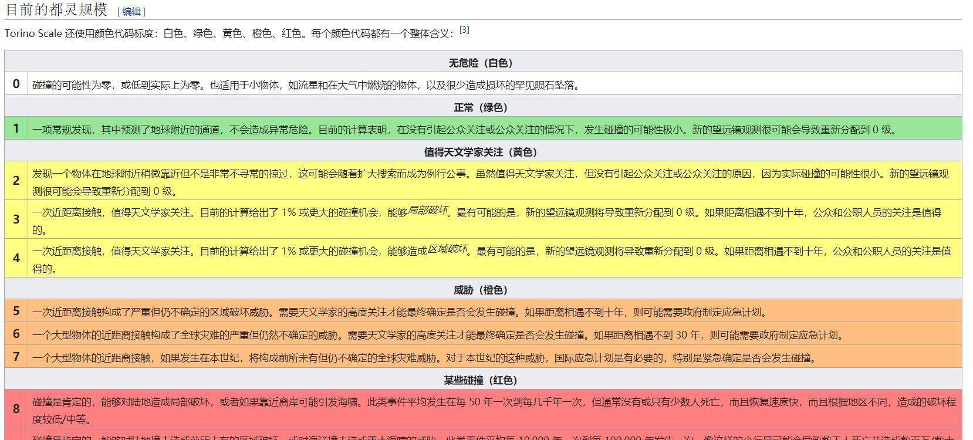Click the Torino Scale intro paragraph text
Screen dimensions: 973x440
pyautogui.click(x=229, y=33)
